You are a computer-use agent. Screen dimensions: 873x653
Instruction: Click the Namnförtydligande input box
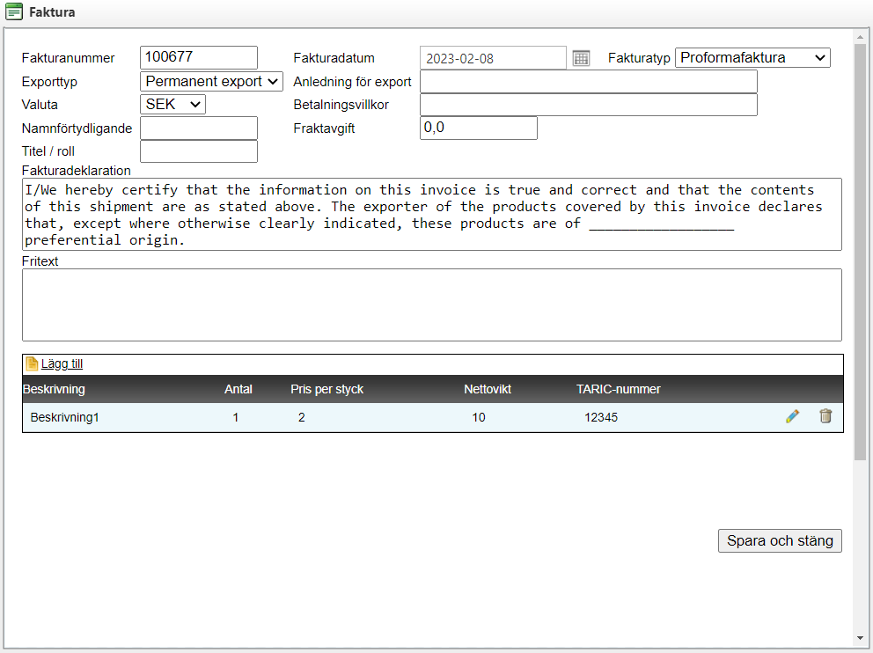[198, 128]
